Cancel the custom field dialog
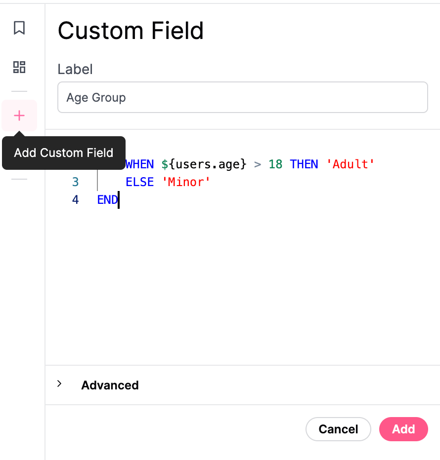The height and width of the screenshot is (460, 440). pos(338,429)
